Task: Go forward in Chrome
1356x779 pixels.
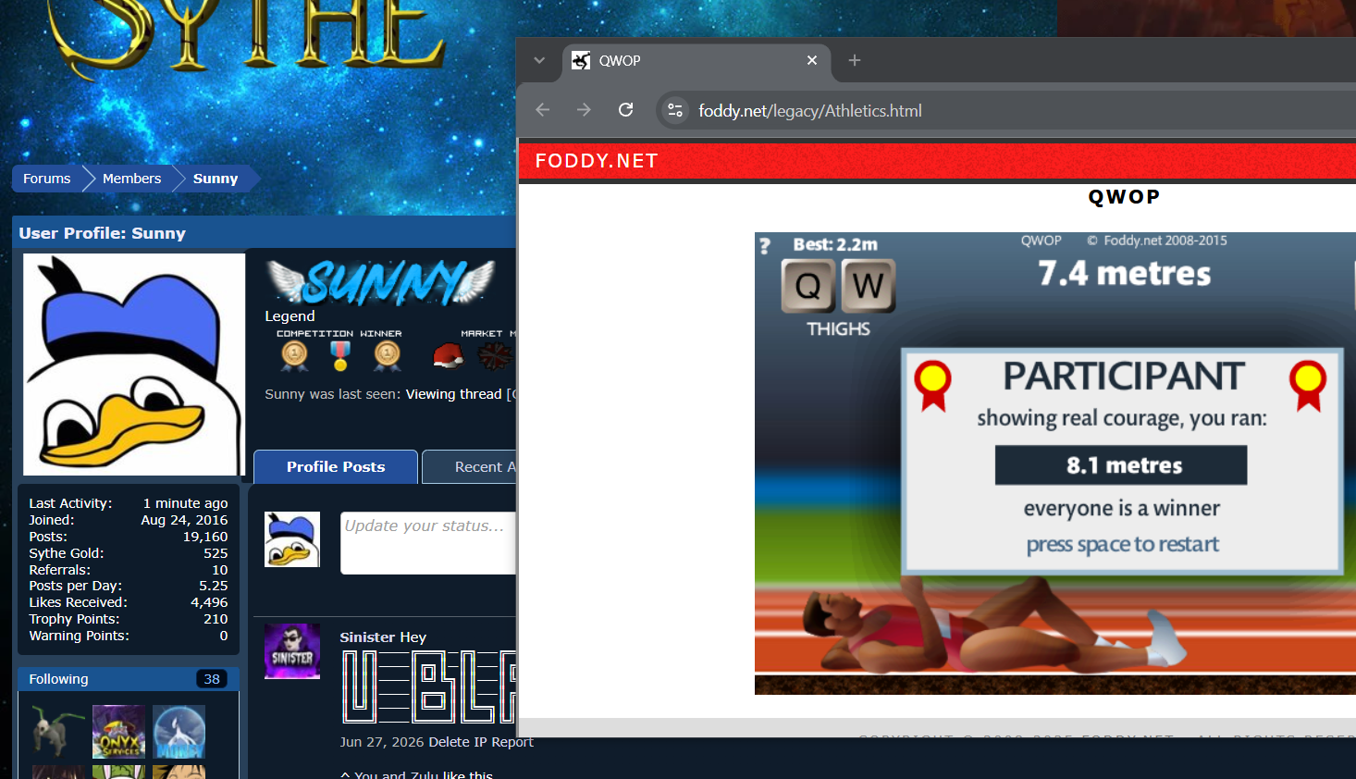Action: (x=584, y=110)
